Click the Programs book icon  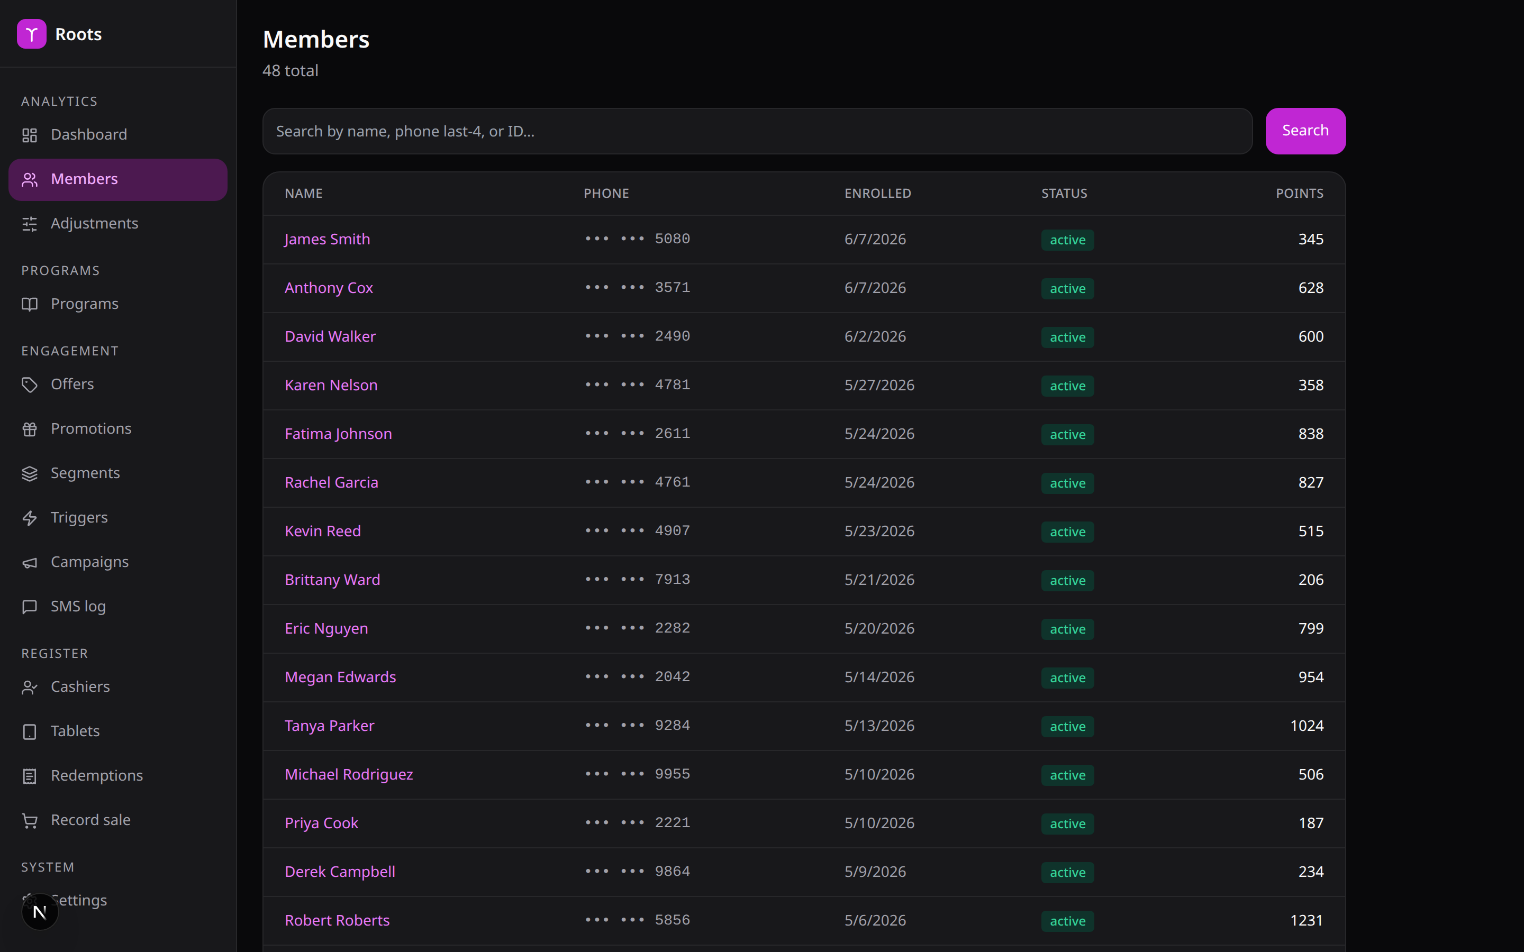30,304
